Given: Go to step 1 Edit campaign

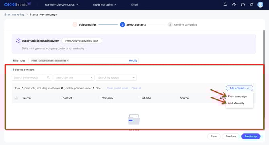Looking at the screenshot, I should [84, 25].
